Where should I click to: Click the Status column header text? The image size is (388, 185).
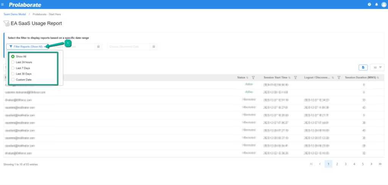coord(241,78)
